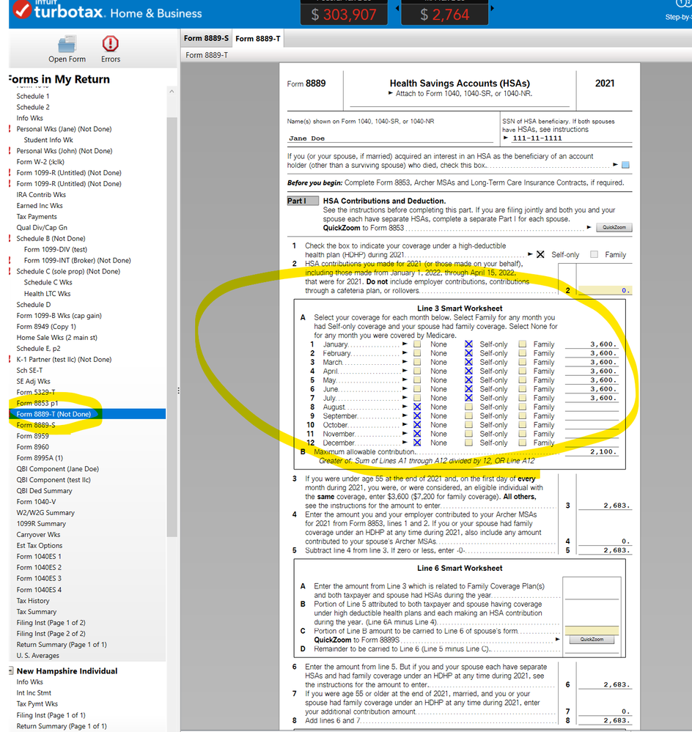Click the state amount $2,764
Image resolution: width=692 pixels, height=732 pixels.
(x=444, y=15)
